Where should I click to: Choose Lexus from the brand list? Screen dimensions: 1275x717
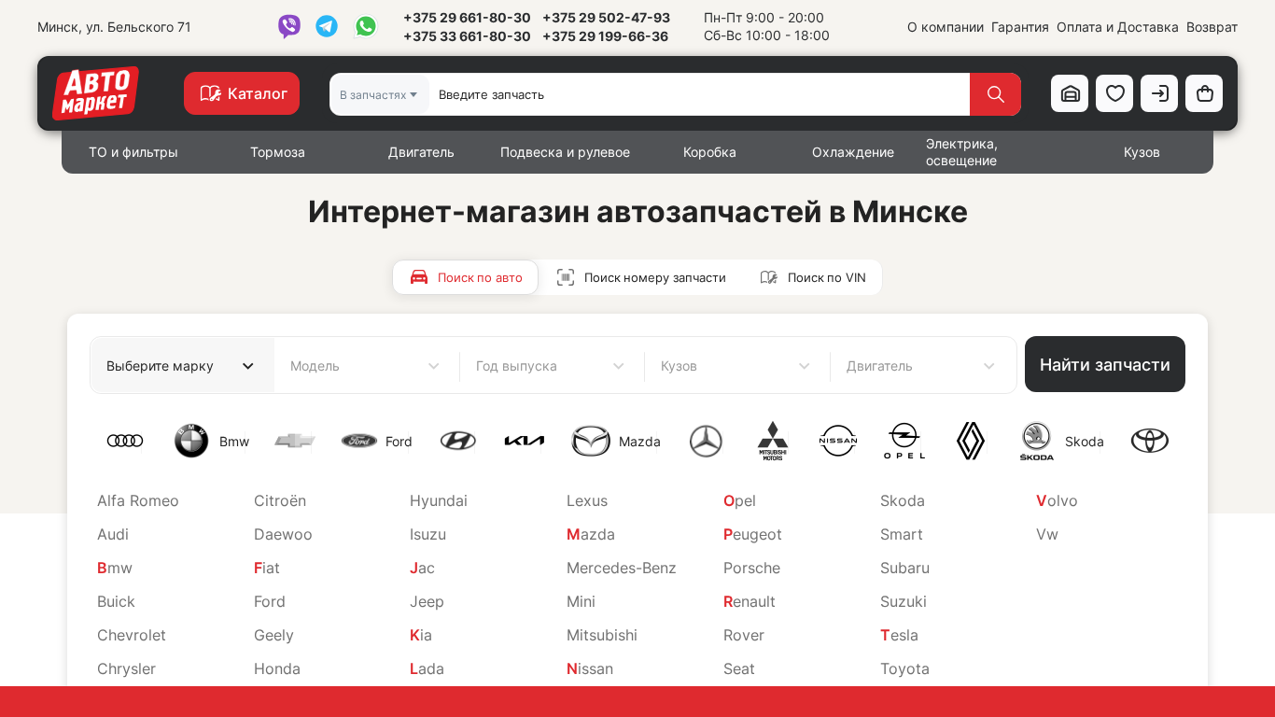[587, 500]
